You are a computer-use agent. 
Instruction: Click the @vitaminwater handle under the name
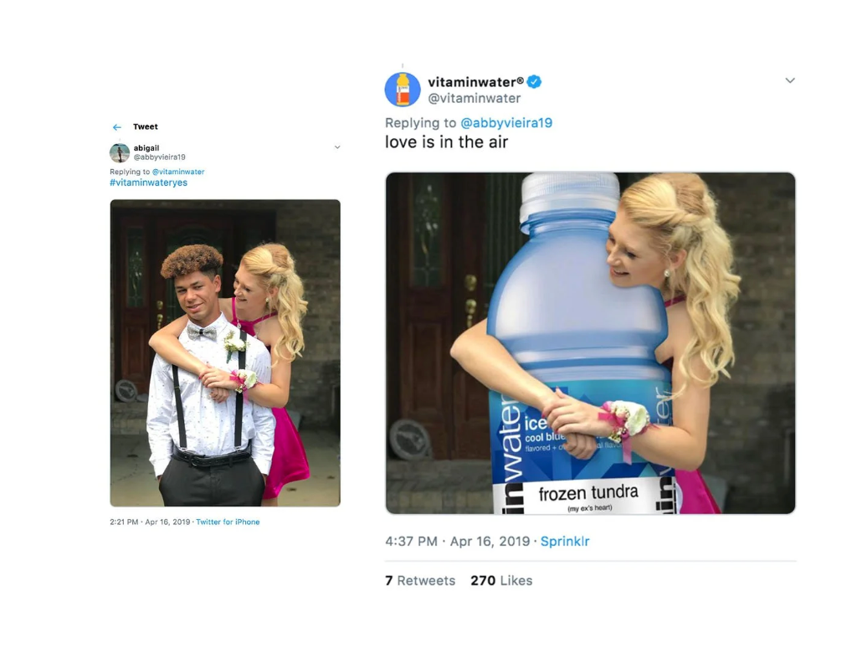coord(474,99)
